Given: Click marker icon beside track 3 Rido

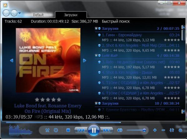Looking at the screenshot, I should pos(99,62).
